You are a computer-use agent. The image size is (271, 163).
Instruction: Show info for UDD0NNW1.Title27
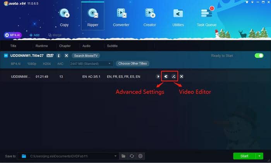point(59,56)
